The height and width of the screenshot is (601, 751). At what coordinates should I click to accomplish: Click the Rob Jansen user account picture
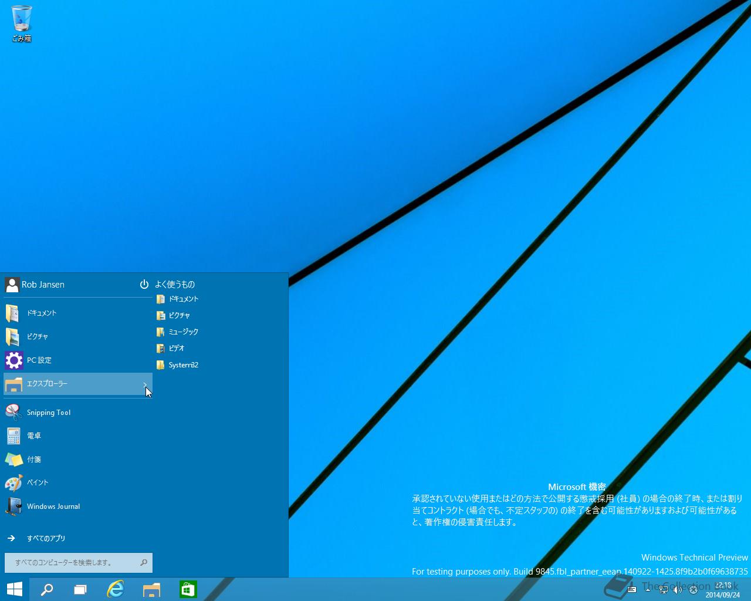(12, 285)
